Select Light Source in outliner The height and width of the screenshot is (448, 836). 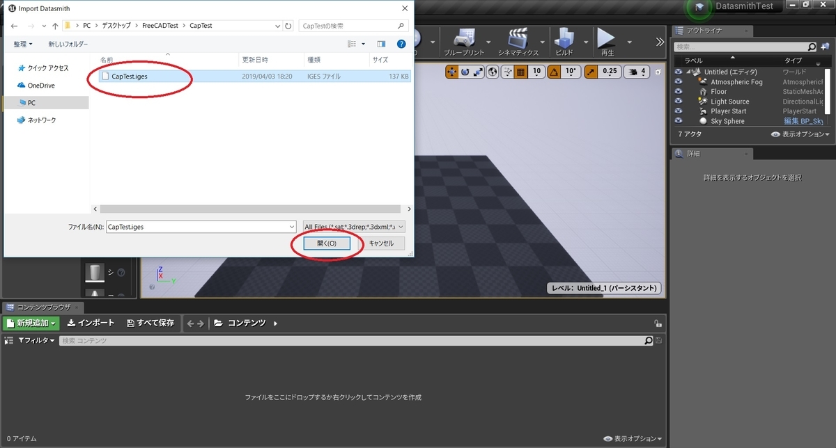click(x=729, y=102)
